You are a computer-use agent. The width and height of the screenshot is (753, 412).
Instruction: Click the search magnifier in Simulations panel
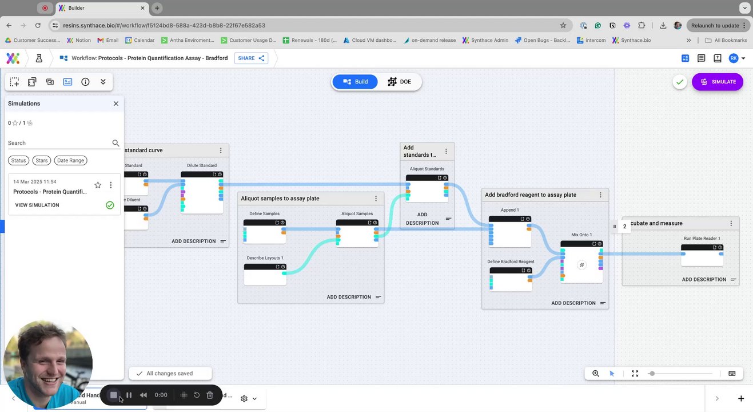[115, 143]
